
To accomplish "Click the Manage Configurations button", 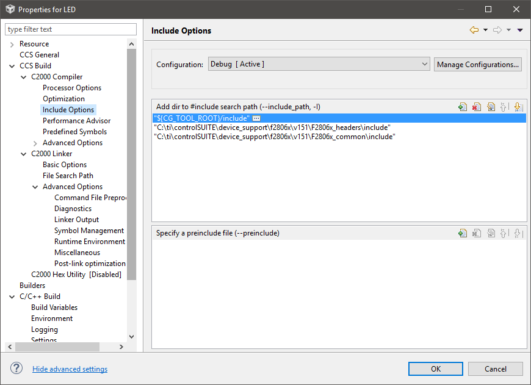I will [478, 64].
